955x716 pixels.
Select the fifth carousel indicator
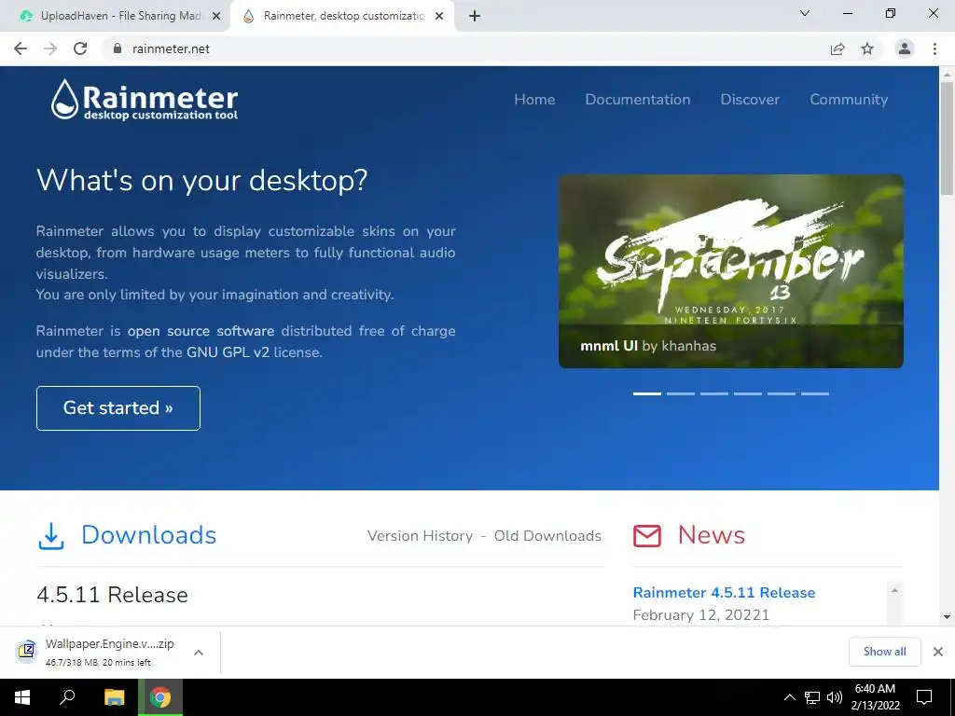[x=781, y=394]
